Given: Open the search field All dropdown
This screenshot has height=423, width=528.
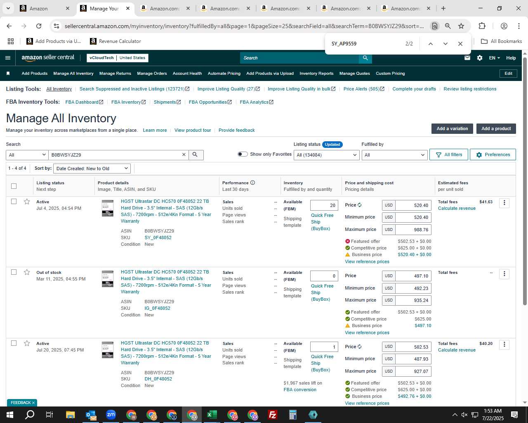Looking at the screenshot, I should click(x=27, y=155).
